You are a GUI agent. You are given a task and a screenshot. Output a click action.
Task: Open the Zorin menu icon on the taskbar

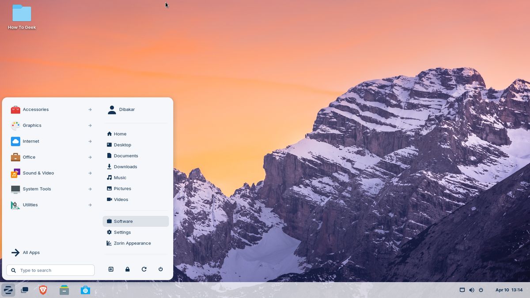tap(8, 290)
